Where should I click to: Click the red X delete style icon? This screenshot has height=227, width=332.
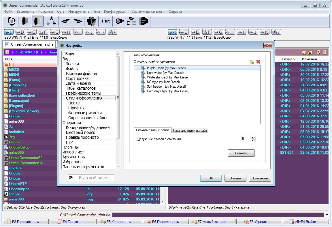click(x=258, y=62)
